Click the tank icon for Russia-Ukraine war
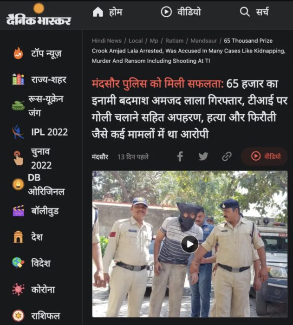Viewport: 293px width, 325px height. pyautogui.click(x=18, y=105)
